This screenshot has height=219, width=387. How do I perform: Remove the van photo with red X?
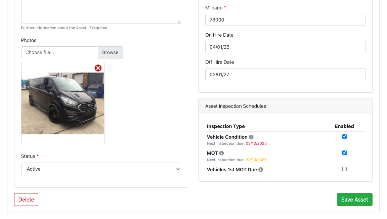[x=98, y=68]
